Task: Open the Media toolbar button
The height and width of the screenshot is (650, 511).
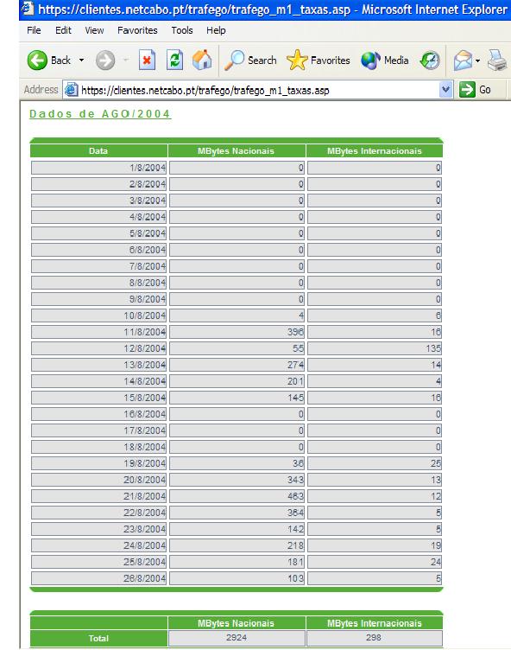Action: tap(385, 61)
